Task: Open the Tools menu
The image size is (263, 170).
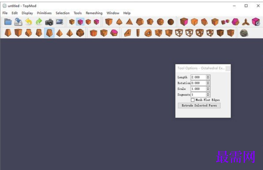Action: pos(77,13)
